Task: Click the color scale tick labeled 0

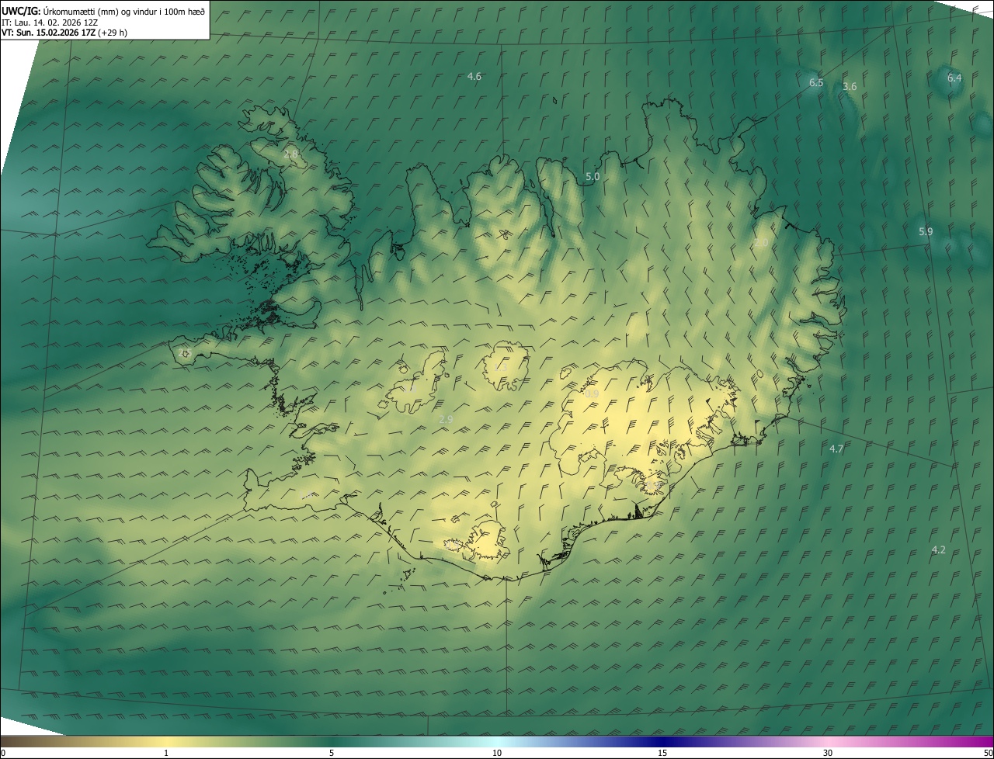Action: tap(3, 753)
